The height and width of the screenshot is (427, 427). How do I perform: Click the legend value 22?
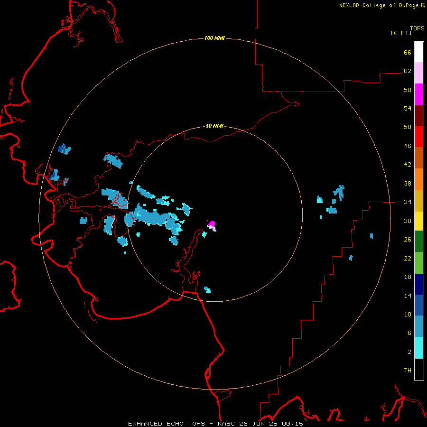pos(408,259)
